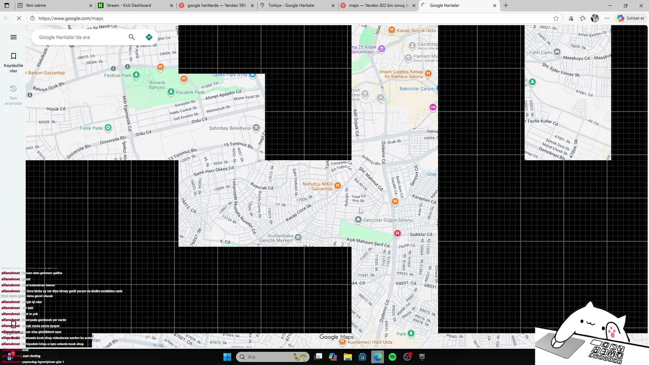The height and width of the screenshot is (365, 649).
Task: Click the browser address bar URL
Action: coord(70,18)
